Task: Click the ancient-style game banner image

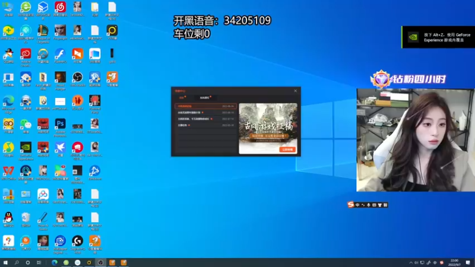Action: pyautogui.click(x=268, y=128)
